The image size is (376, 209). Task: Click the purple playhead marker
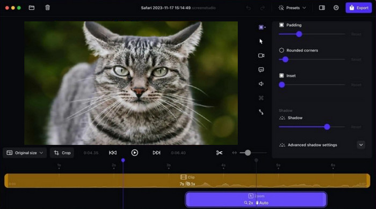point(123,160)
